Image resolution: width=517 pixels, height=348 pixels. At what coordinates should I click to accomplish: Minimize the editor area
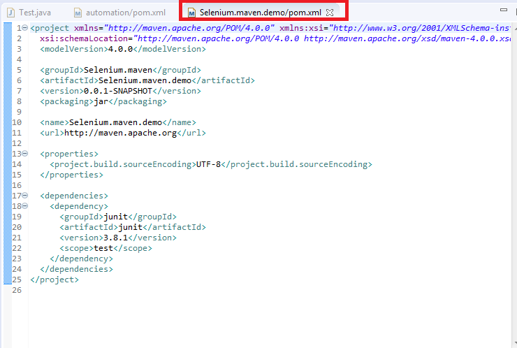tap(503, 10)
